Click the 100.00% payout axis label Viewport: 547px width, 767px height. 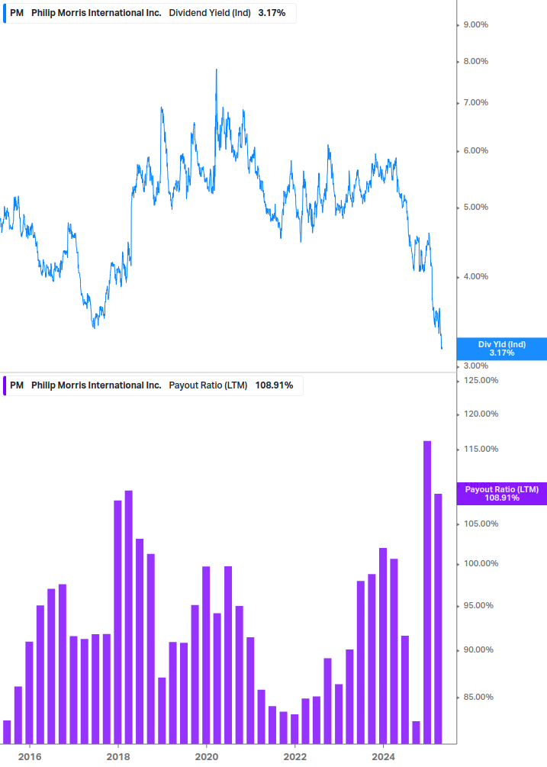point(481,563)
